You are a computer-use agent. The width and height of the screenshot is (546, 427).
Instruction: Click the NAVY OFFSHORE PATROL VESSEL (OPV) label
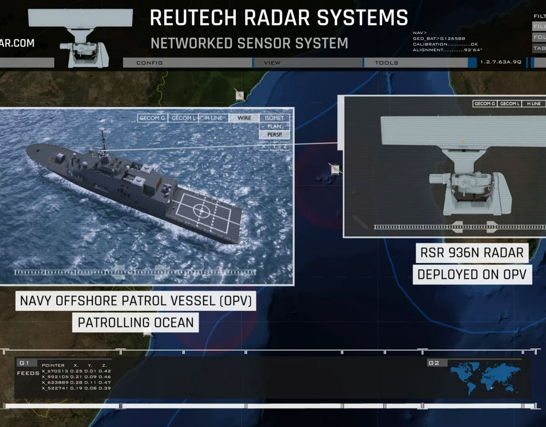(x=136, y=301)
